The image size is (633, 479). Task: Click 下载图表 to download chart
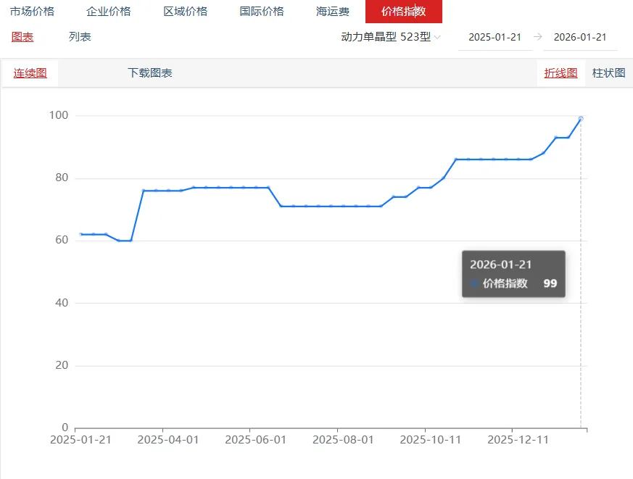click(x=150, y=73)
